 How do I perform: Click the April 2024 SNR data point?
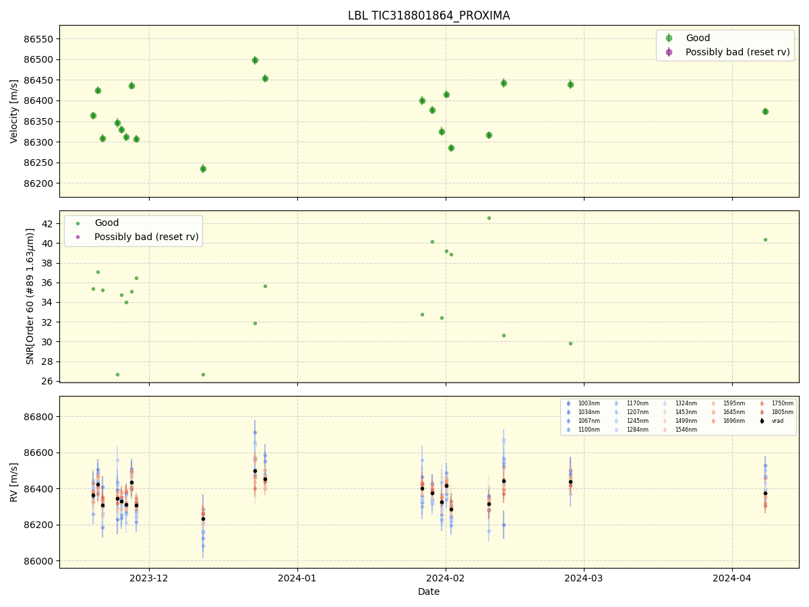tap(765, 239)
